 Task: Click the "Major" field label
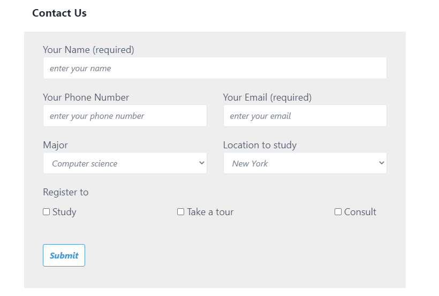[55, 145]
